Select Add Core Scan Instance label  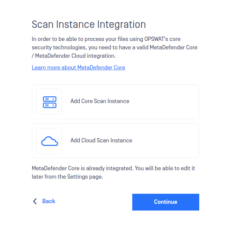(100, 101)
